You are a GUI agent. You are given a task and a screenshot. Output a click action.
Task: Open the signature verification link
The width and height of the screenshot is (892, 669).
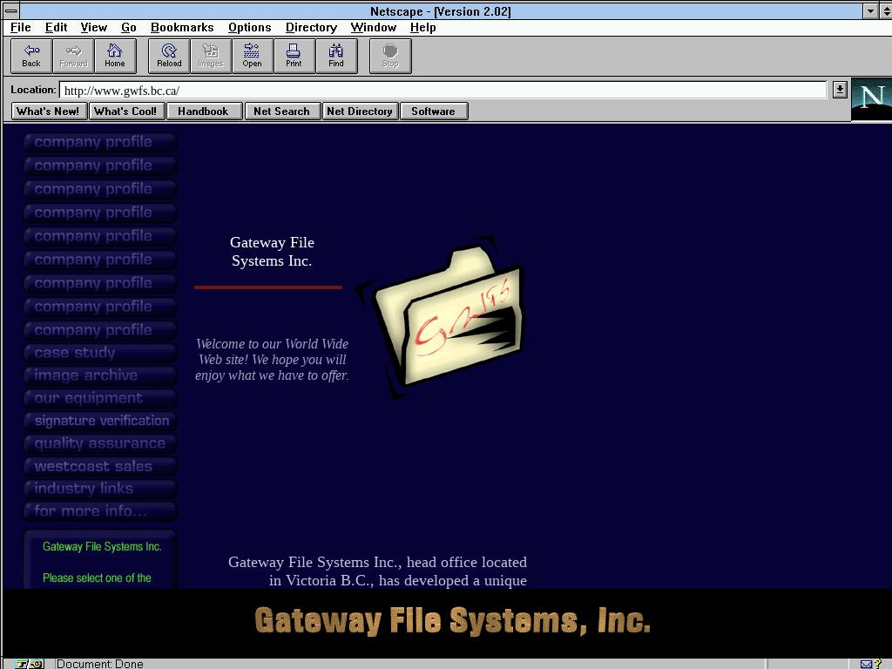click(100, 421)
